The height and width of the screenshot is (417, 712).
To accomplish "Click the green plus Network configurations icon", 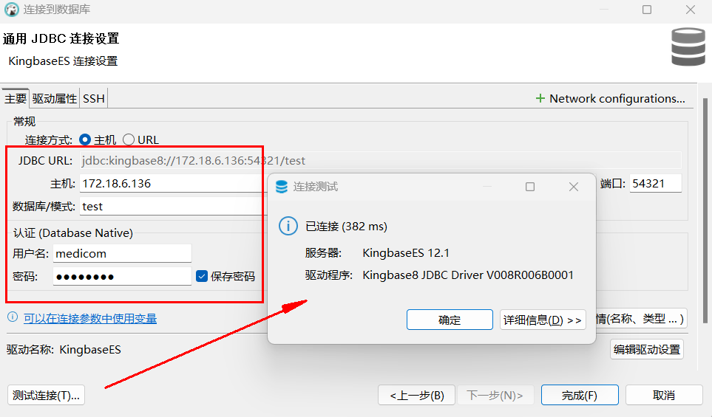I will (x=540, y=98).
